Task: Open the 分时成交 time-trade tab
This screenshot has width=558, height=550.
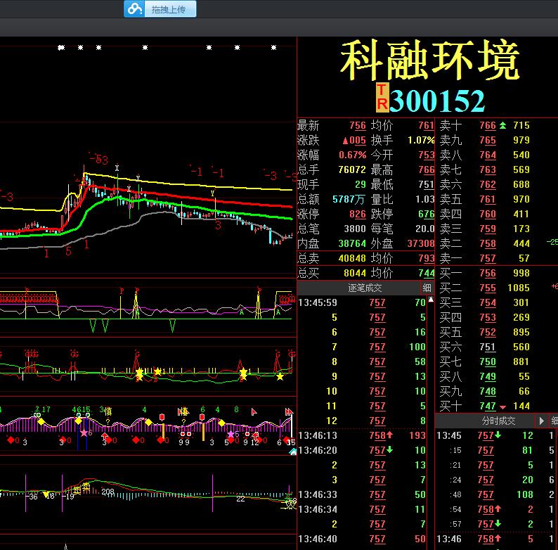Action: tap(498, 421)
